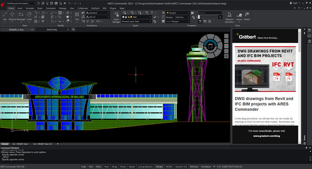Open the www.graebert.com/blog link
The width and height of the screenshot is (312, 169).
pos(266,136)
